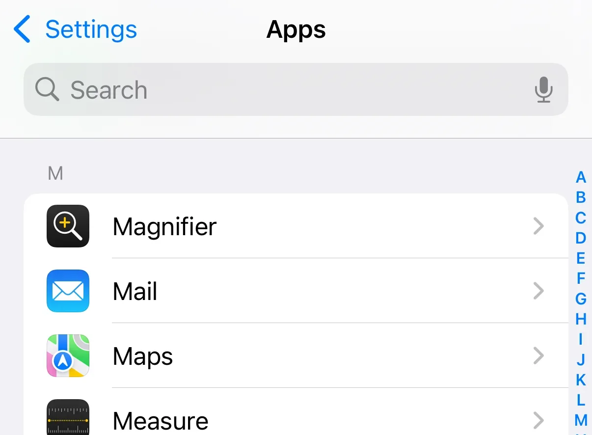Expand the Mail row chevron

tap(538, 291)
